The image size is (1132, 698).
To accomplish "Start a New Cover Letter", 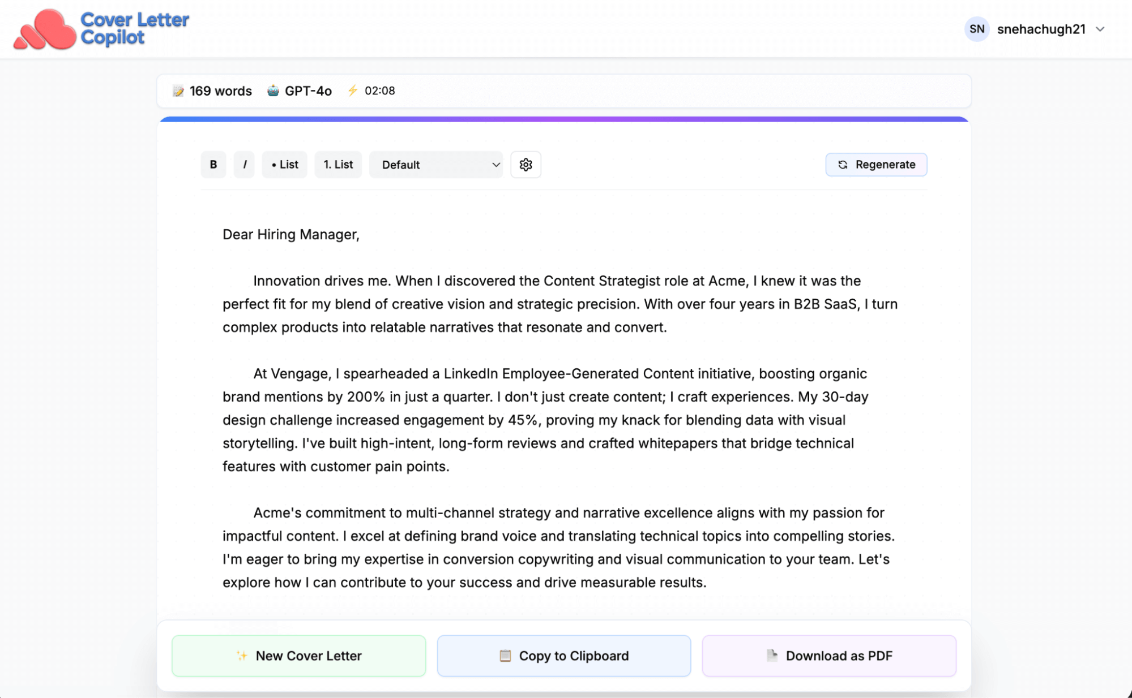I will [298, 656].
